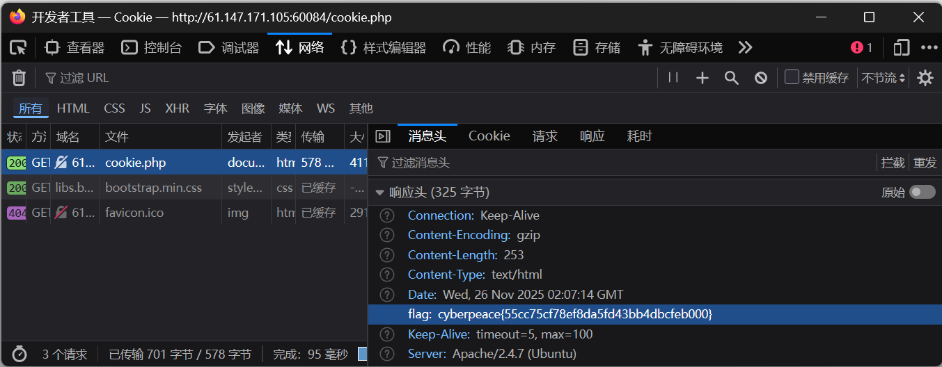Sort by the 发起者 column header
Image resolution: width=942 pixels, height=367 pixels.
coord(246,137)
